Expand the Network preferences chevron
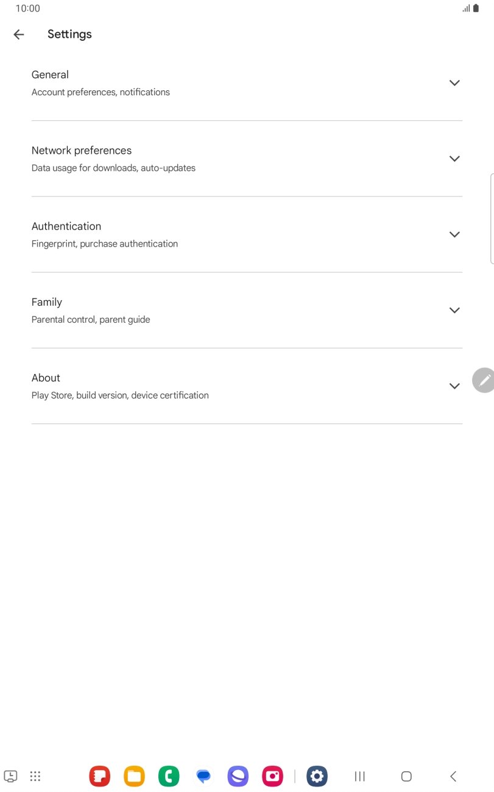 pyautogui.click(x=454, y=159)
